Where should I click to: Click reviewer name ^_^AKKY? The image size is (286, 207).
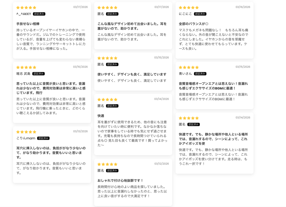click(x=24, y=14)
